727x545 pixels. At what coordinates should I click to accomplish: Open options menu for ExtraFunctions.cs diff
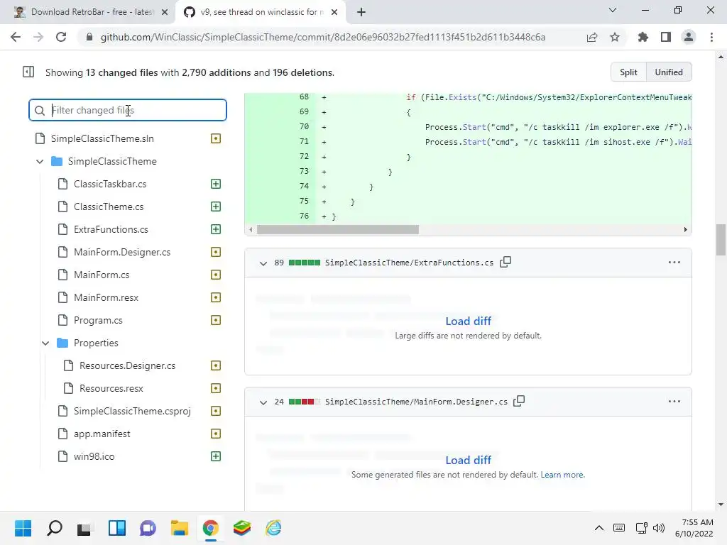click(674, 262)
